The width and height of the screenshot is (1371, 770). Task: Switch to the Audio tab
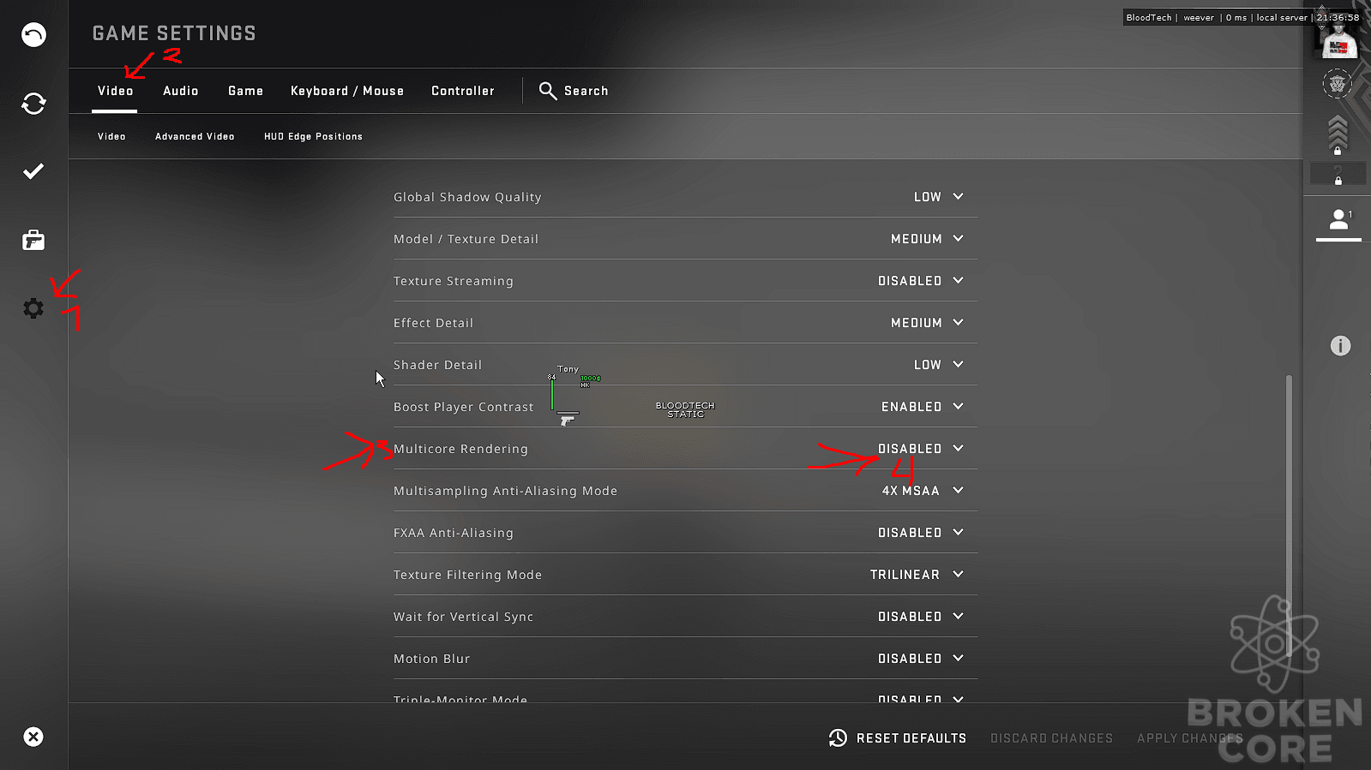181,91
